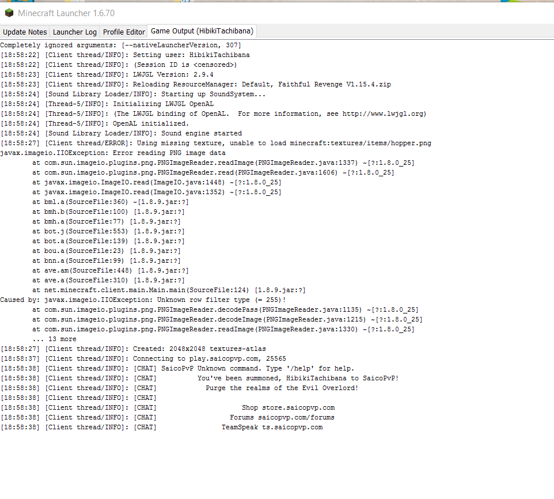Select the '... 13 more' line
The height and width of the screenshot is (499, 554).
[54, 339]
